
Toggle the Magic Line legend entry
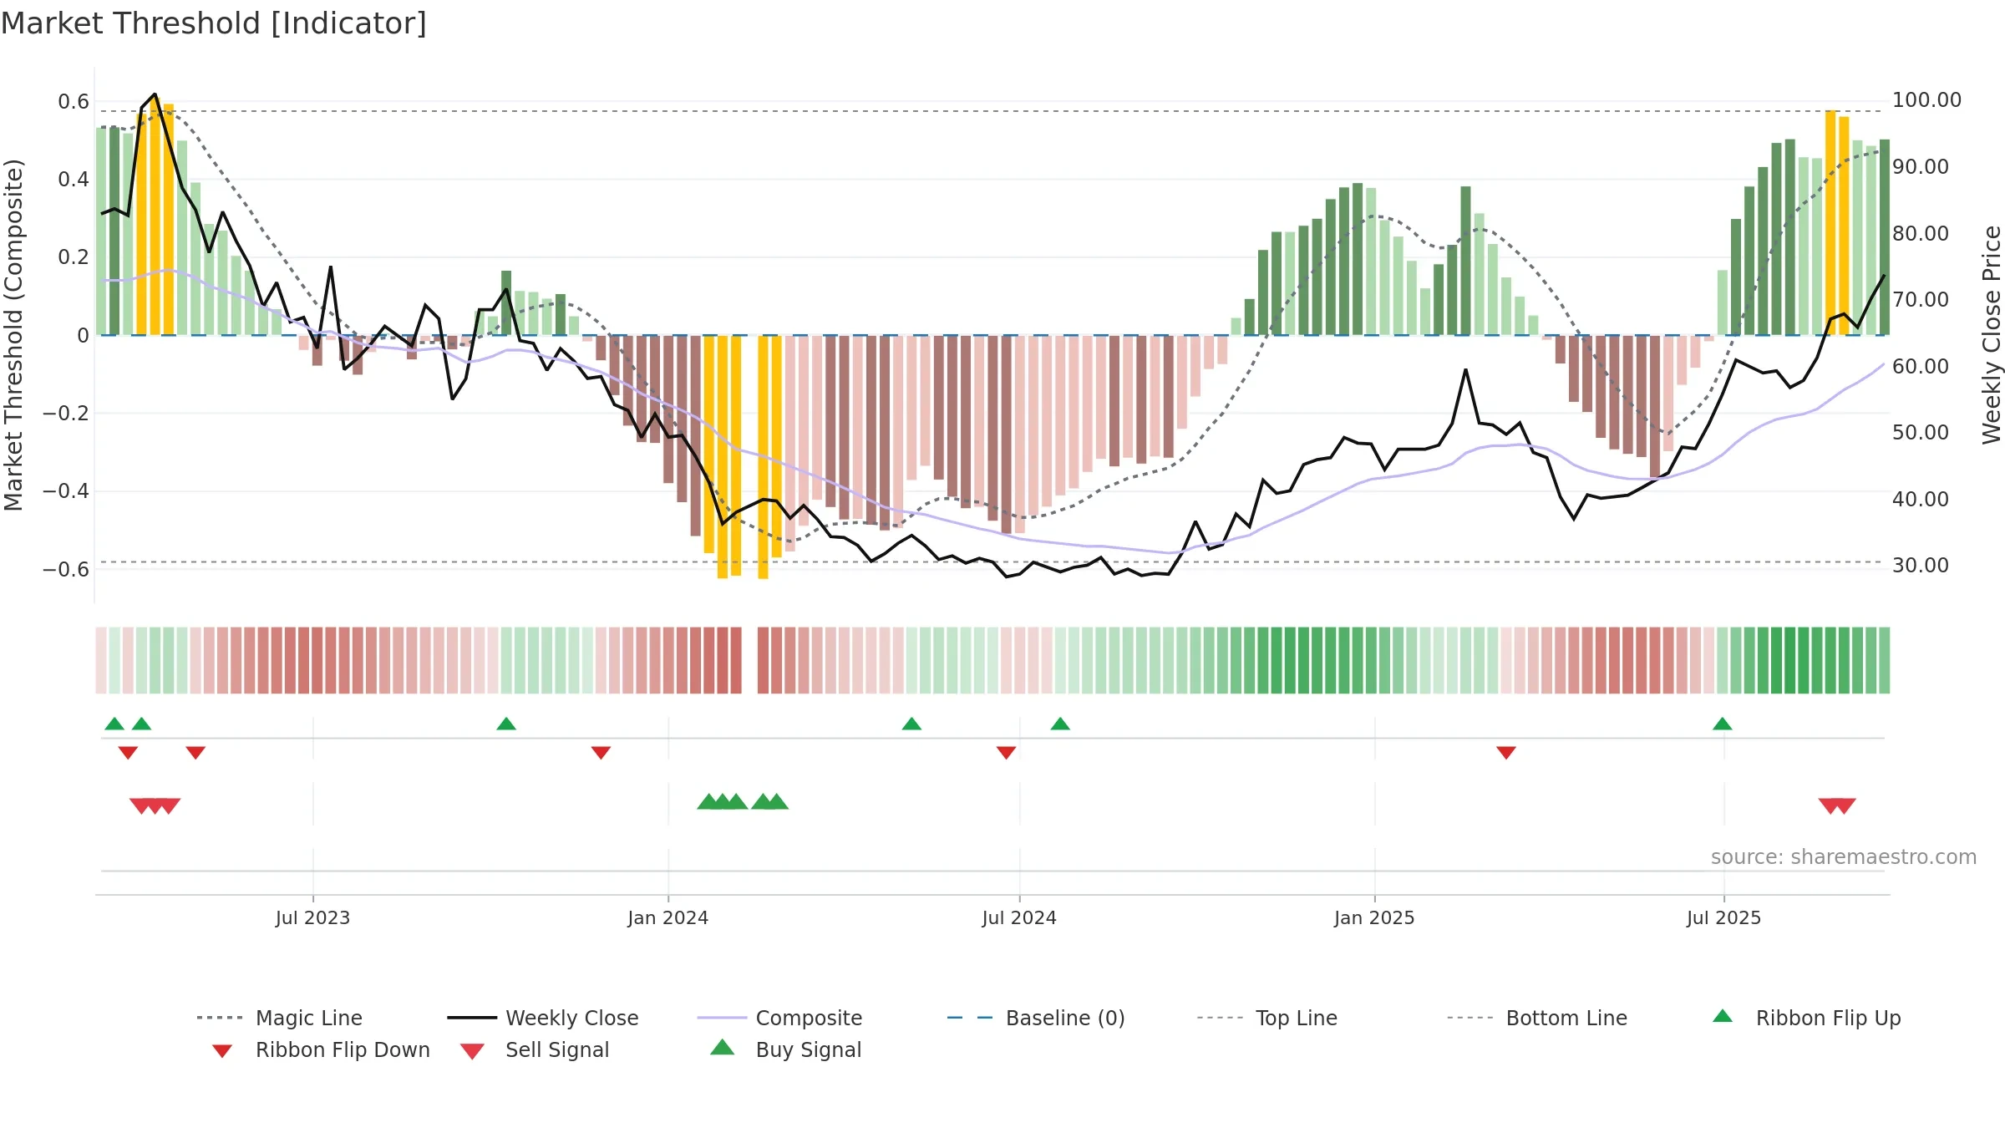pyautogui.click(x=279, y=1018)
